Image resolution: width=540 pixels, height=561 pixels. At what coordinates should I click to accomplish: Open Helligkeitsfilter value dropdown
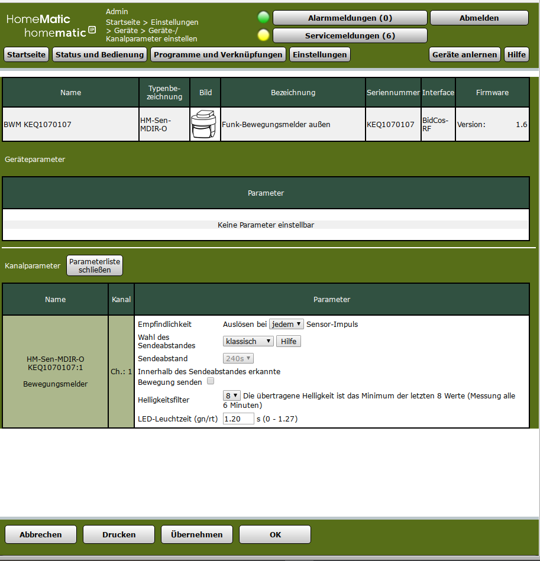[231, 395]
